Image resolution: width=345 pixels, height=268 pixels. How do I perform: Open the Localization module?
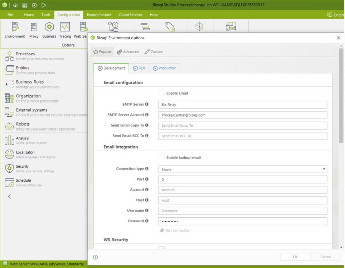[30, 155]
